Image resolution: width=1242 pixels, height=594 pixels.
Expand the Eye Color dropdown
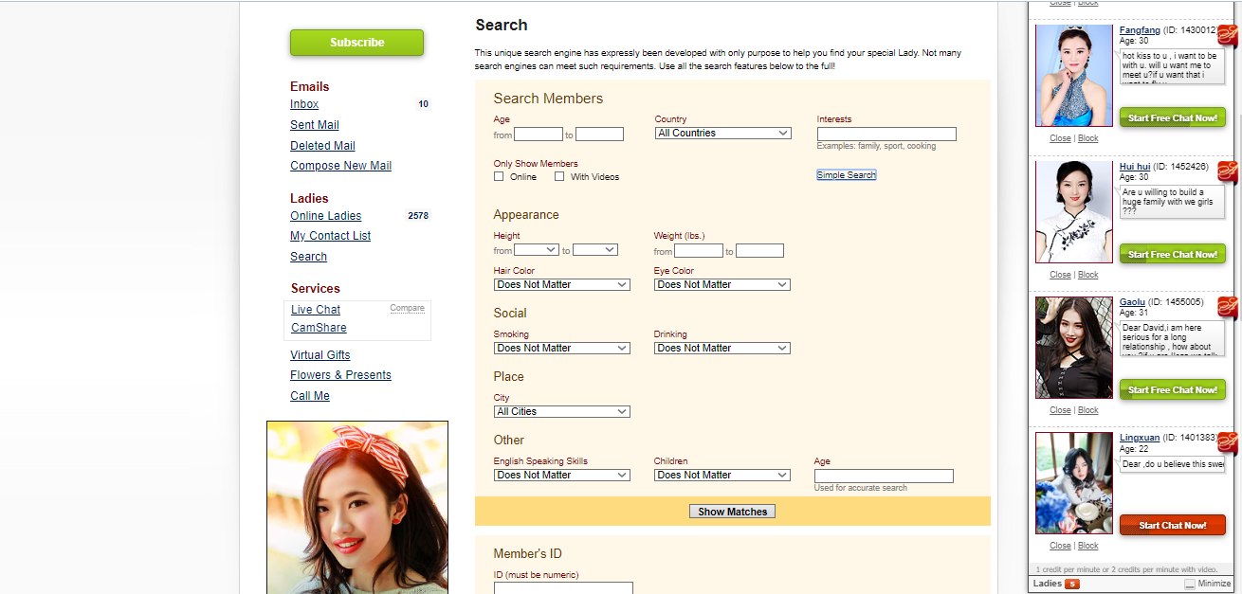pos(721,284)
